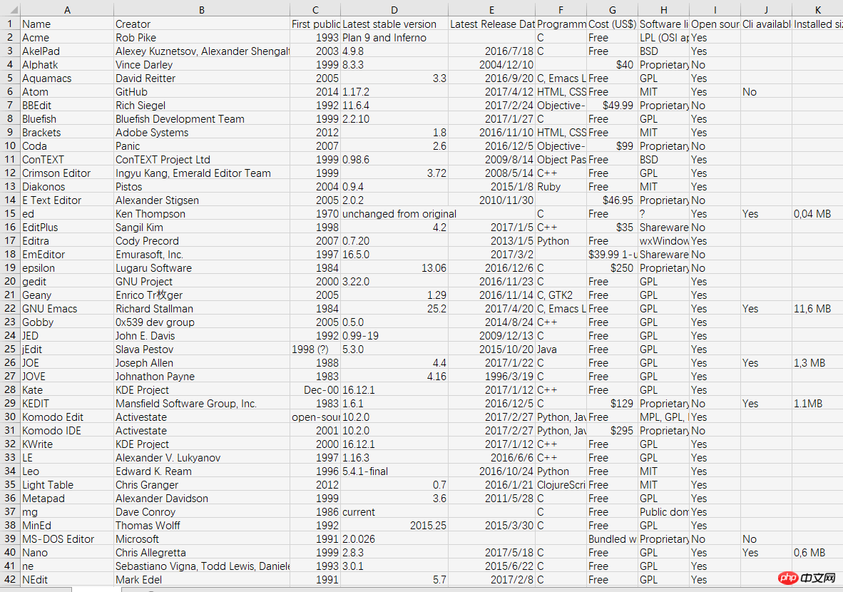The width and height of the screenshot is (843, 592).
Task: Click the 'Richard Stallman' cell
Action: pyautogui.click(x=202, y=309)
